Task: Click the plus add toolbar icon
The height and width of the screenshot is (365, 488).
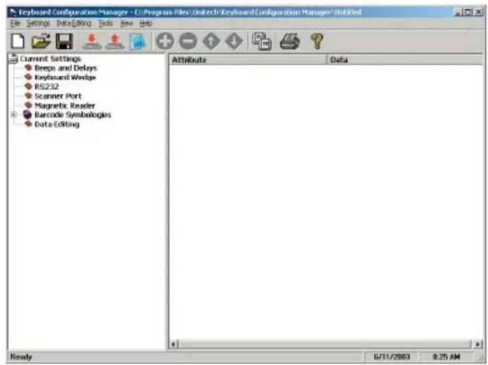Action: pos(165,41)
